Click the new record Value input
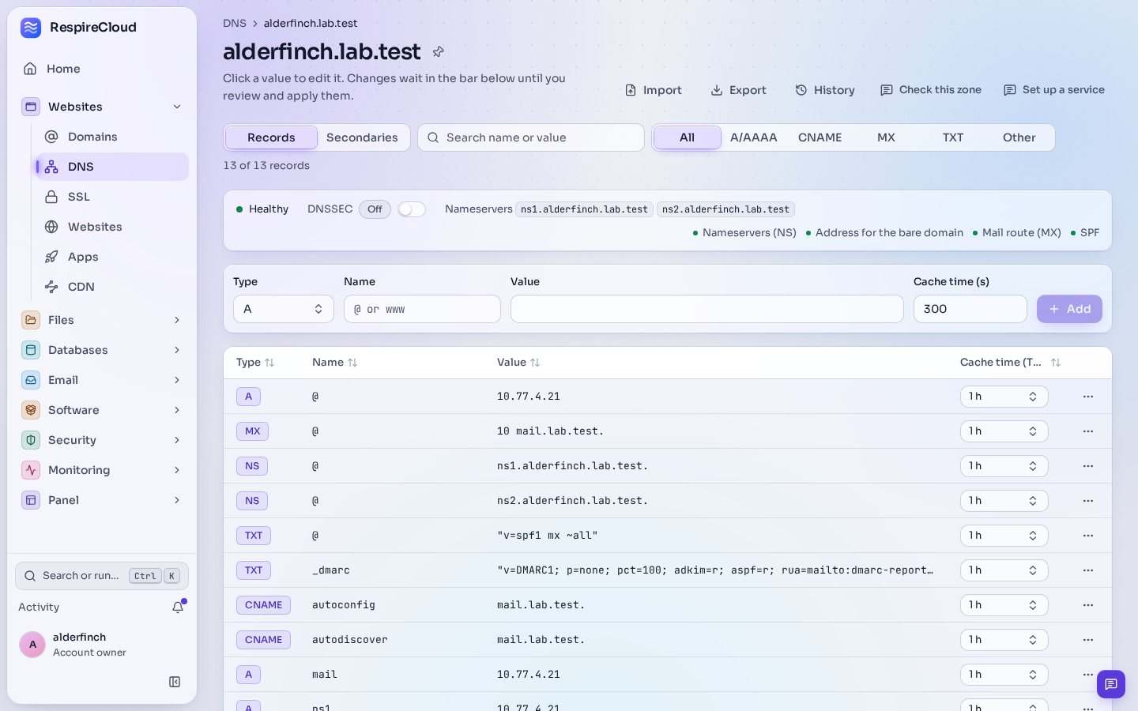Screen dimensions: 1138x711 pyautogui.click(x=707, y=309)
